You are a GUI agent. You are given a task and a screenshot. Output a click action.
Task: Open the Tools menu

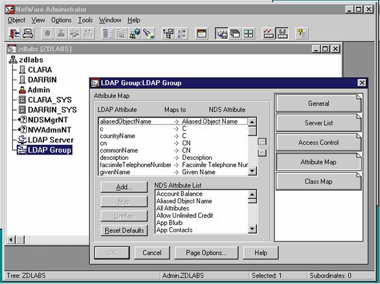click(x=85, y=20)
